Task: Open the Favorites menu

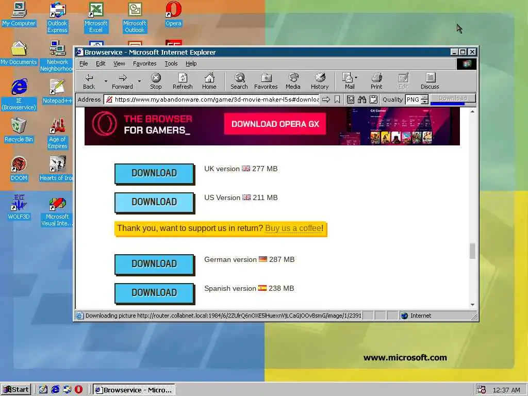Action: pyautogui.click(x=144, y=63)
